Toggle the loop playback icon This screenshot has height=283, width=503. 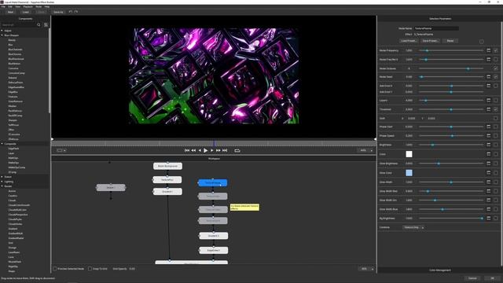(x=237, y=150)
